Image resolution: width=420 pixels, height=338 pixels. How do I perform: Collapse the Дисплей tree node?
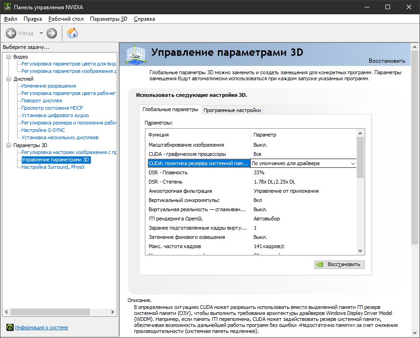point(9,79)
